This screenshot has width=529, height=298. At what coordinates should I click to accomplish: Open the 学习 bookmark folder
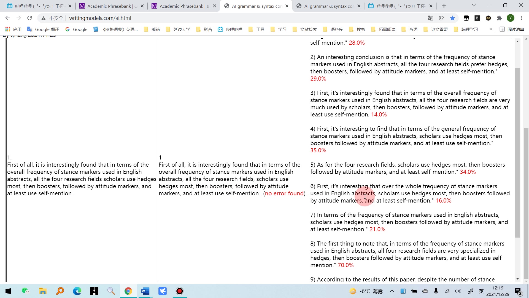(279, 29)
